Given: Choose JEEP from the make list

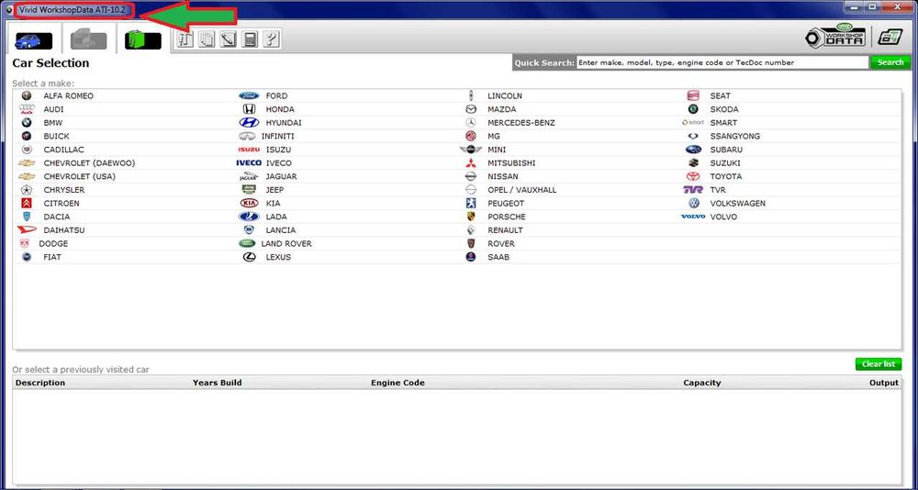Looking at the screenshot, I should point(274,190).
